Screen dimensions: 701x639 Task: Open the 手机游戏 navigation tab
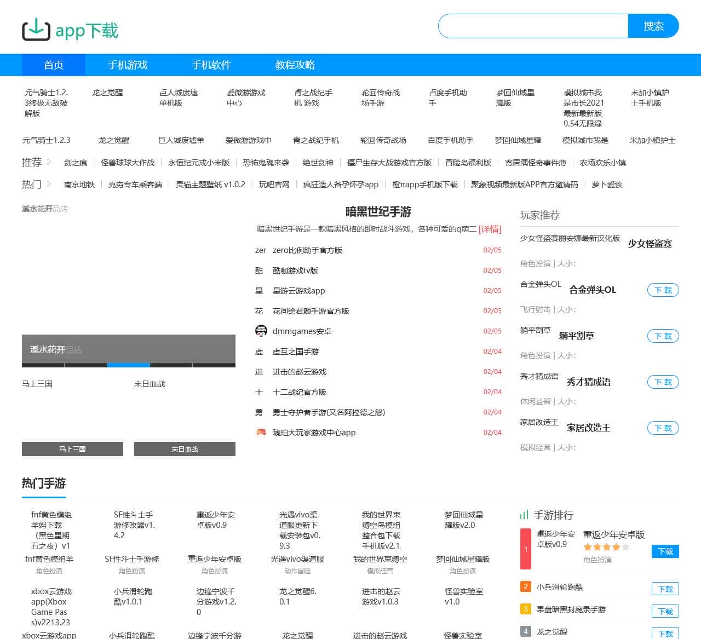[x=128, y=65]
